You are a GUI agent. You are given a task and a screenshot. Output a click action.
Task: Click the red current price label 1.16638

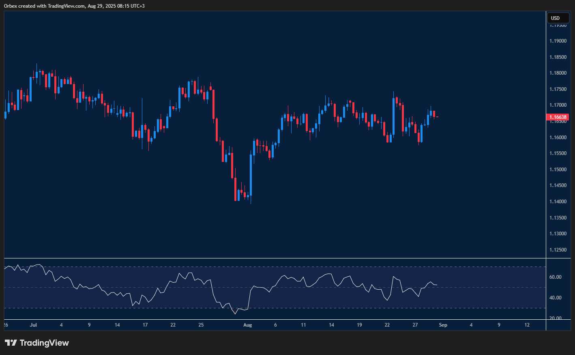[x=558, y=117]
